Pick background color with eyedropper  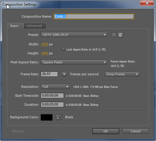tap(59, 117)
